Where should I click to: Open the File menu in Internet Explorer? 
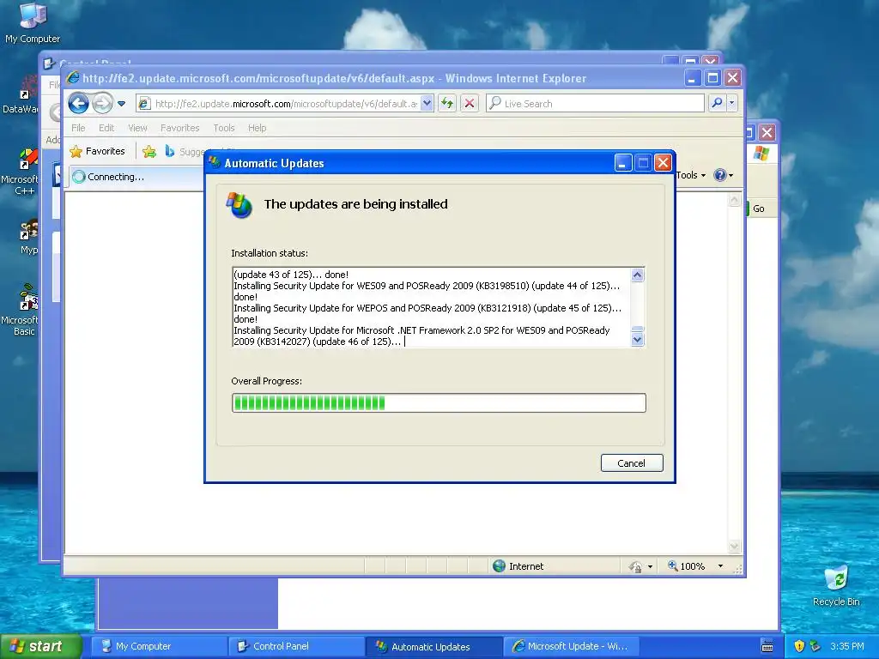tap(78, 128)
